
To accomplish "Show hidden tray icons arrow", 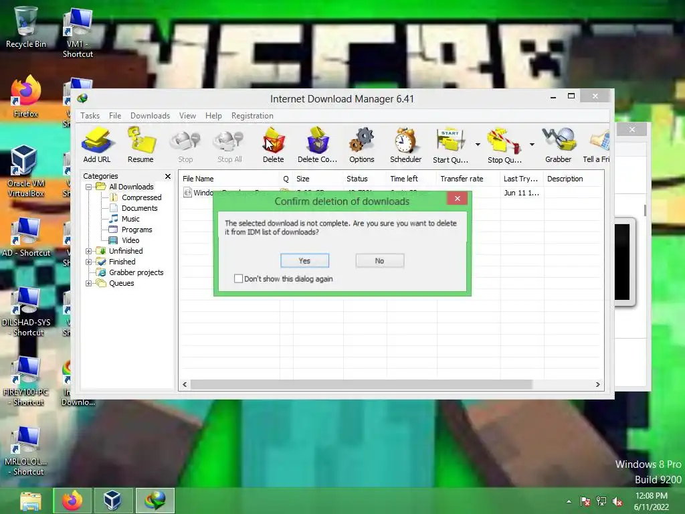I will point(569,501).
